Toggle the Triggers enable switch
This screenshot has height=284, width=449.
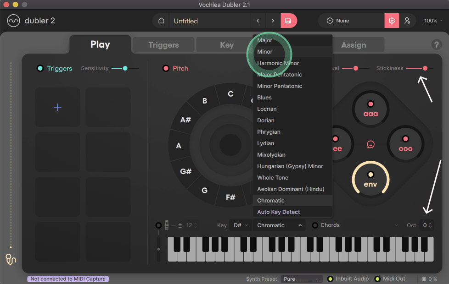[x=40, y=68]
